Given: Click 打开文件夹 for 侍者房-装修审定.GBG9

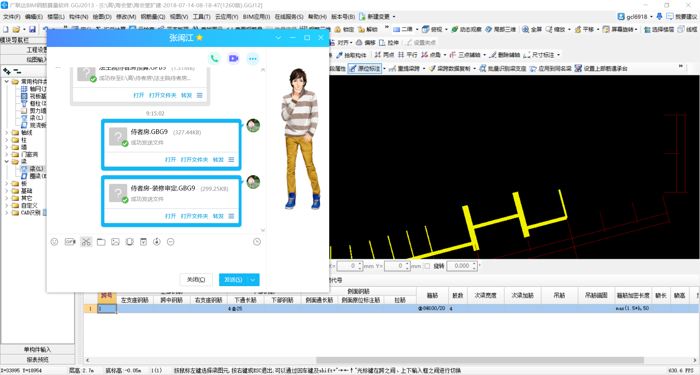Looking at the screenshot, I should [x=194, y=216].
